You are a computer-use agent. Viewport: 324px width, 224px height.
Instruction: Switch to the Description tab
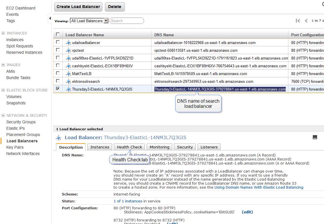click(71, 147)
